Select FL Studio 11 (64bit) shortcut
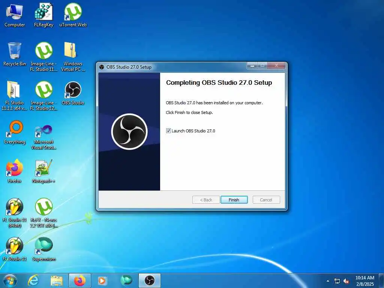 point(15,213)
